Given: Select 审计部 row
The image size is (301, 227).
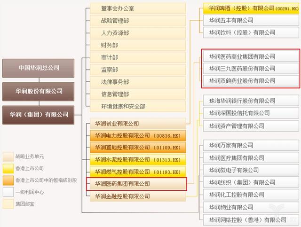Looking at the screenshot, I should [x=138, y=57].
